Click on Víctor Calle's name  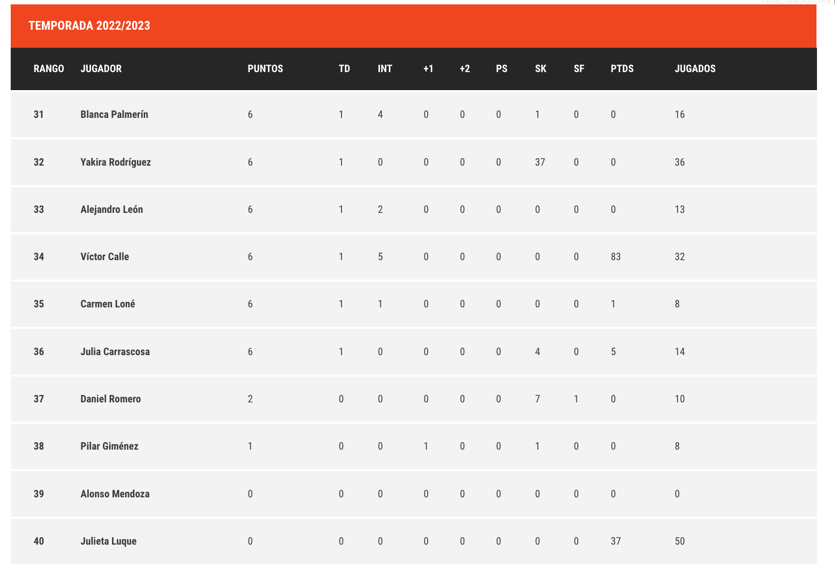104,257
